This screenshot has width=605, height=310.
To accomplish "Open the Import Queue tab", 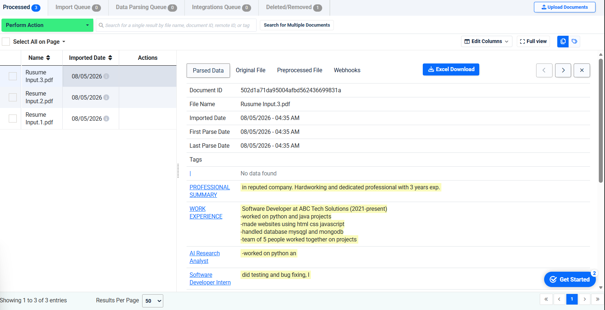I will [x=78, y=7].
